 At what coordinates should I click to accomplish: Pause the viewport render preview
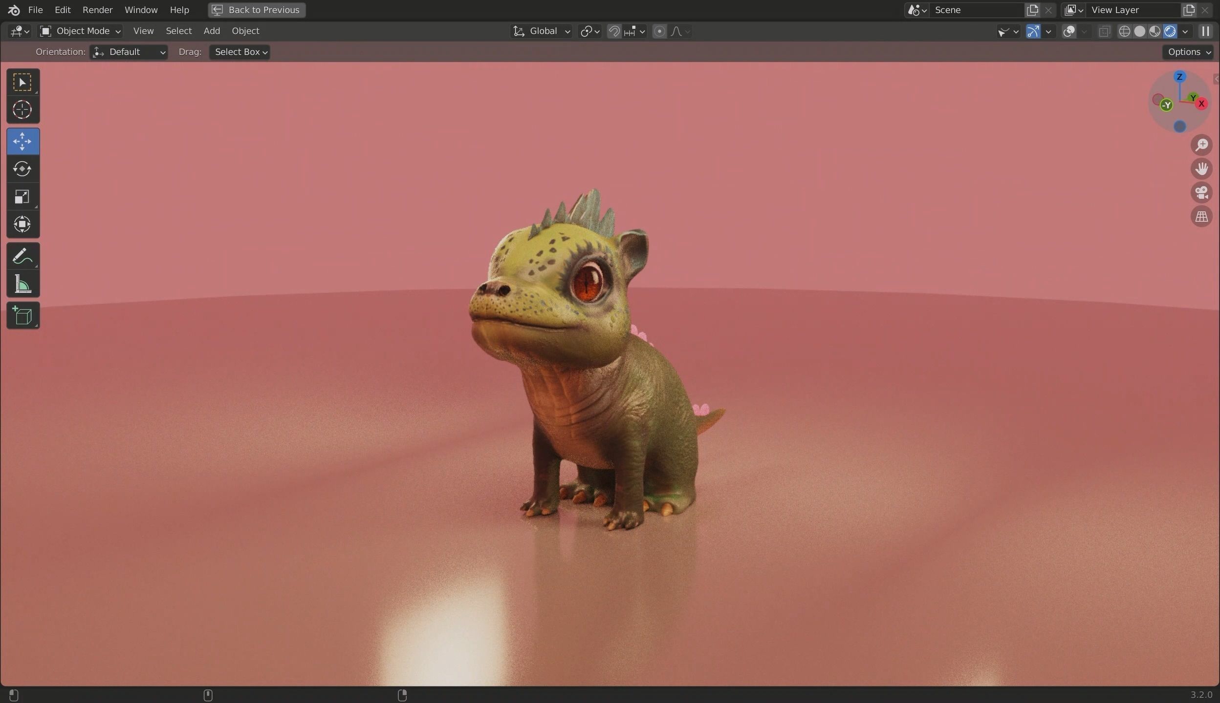click(x=1205, y=31)
